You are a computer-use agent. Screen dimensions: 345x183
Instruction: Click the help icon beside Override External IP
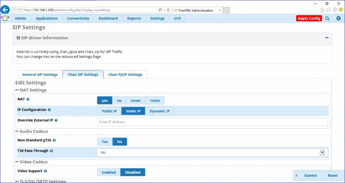pos(56,120)
